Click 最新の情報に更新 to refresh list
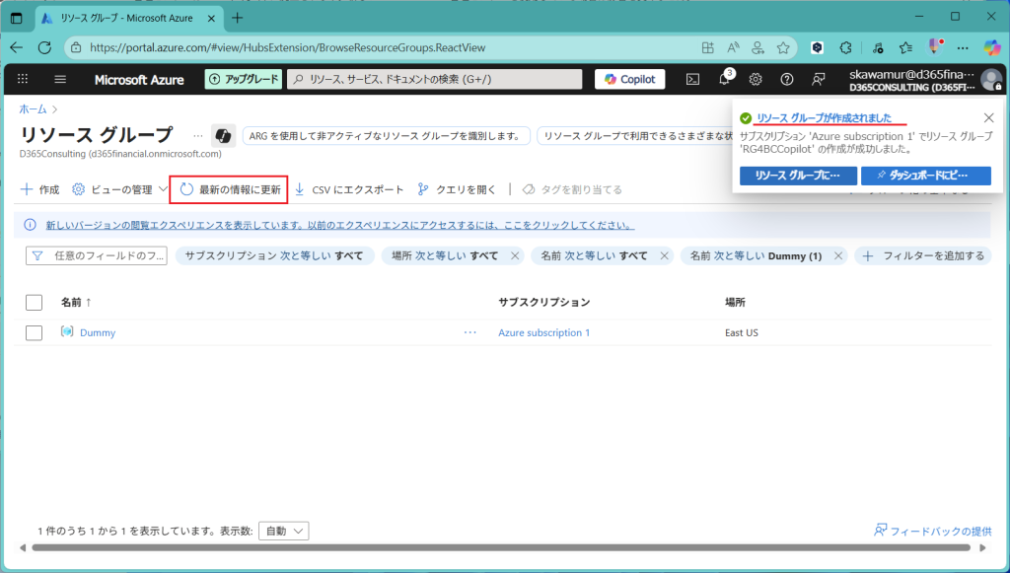 230,189
